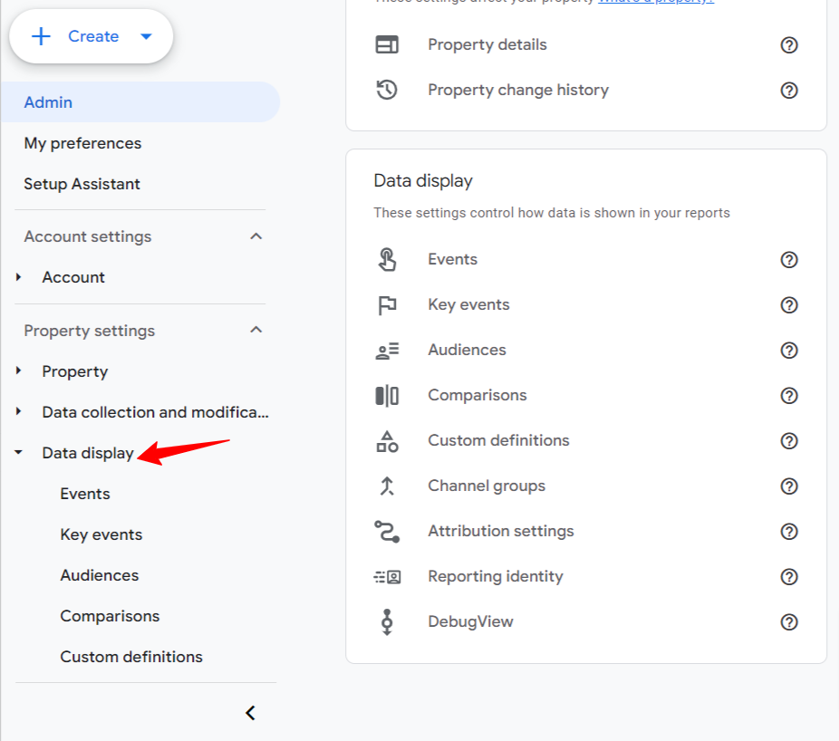Viewport: 839px width, 741px height.
Task: Open Property details link
Action: pos(487,45)
